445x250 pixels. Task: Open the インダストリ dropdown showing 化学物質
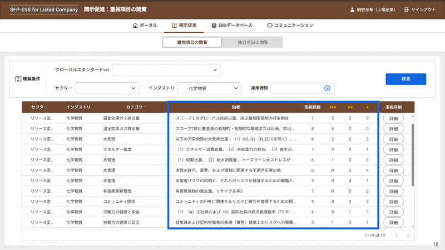click(210, 88)
